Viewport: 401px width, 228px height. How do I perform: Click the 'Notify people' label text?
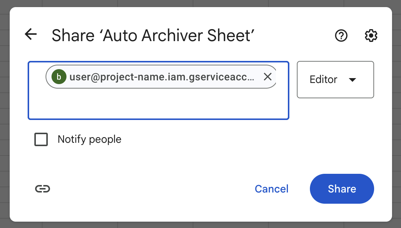tap(90, 139)
